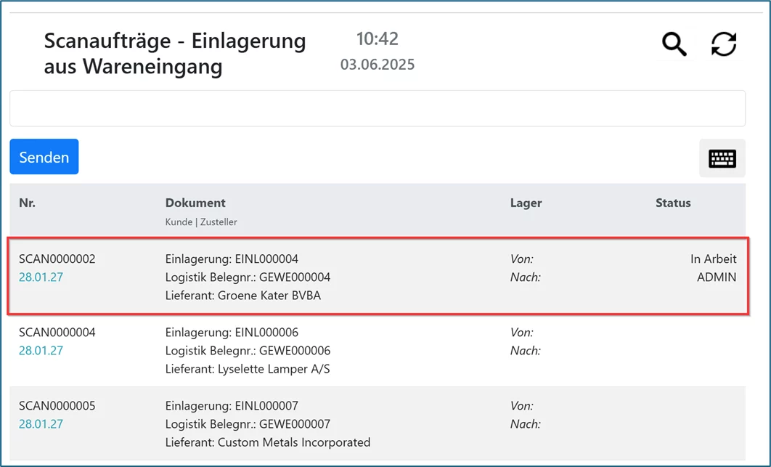
Task: Select scan order SCAN0000005
Action: (x=57, y=406)
